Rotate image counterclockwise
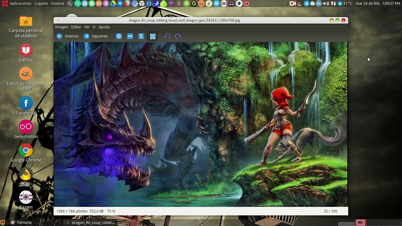Screen dimensions: 402x226 [x=167, y=36]
